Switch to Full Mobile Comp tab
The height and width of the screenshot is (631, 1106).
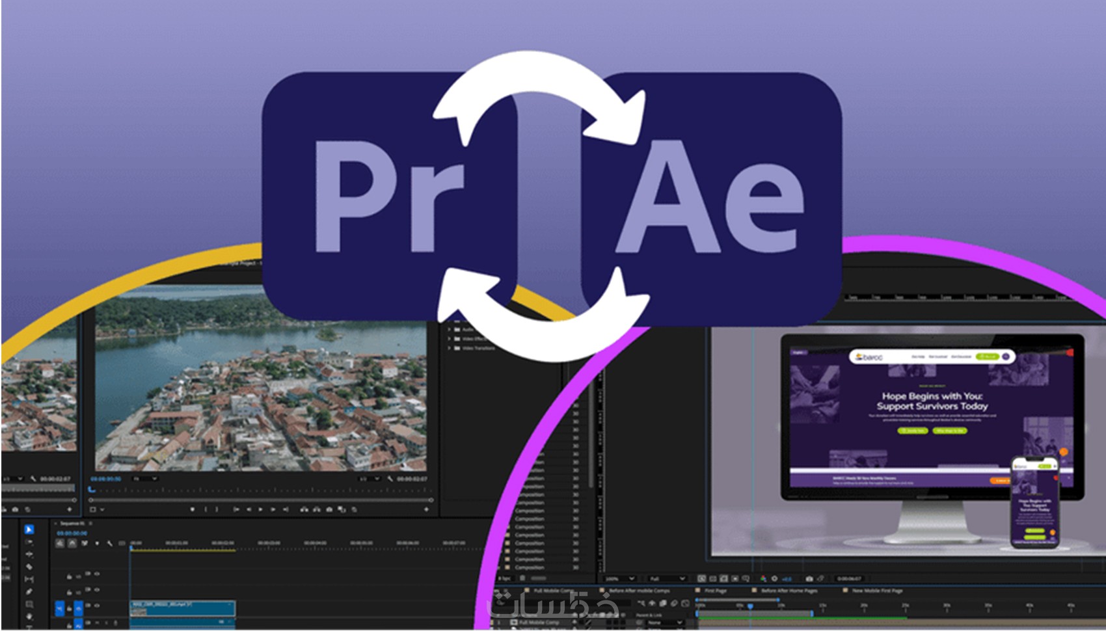554,591
